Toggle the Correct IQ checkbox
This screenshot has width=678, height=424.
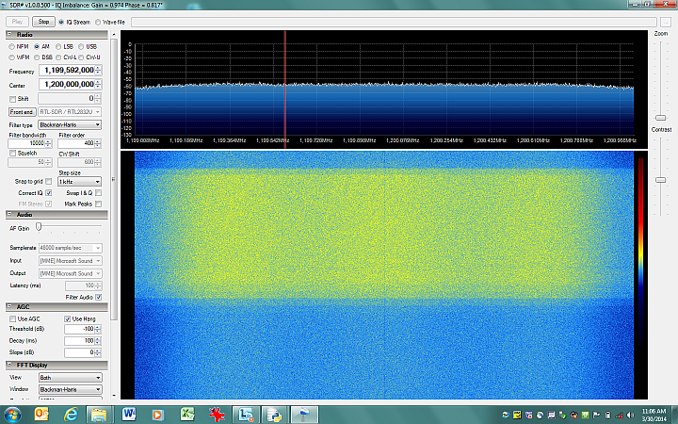pyautogui.click(x=48, y=192)
